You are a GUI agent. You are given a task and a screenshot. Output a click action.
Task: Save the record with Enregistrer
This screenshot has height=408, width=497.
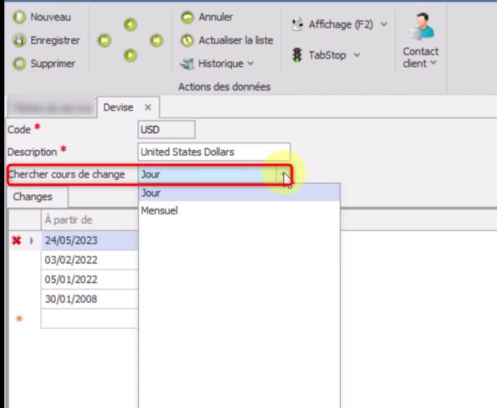pyautogui.click(x=46, y=40)
